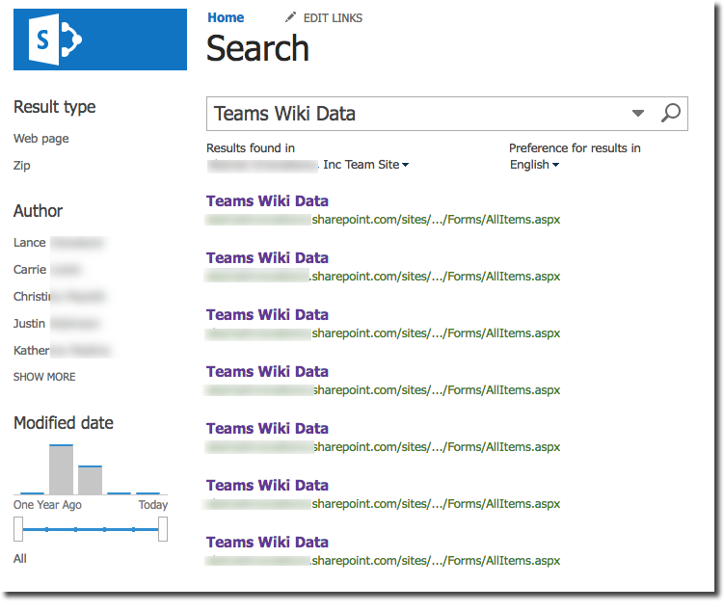Filter by author Carrie
The height and width of the screenshot is (611, 724).
point(30,270)
